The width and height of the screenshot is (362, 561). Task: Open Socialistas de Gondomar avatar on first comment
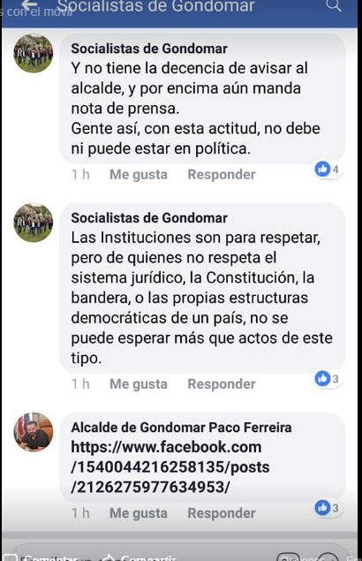(x=34, y=53)
